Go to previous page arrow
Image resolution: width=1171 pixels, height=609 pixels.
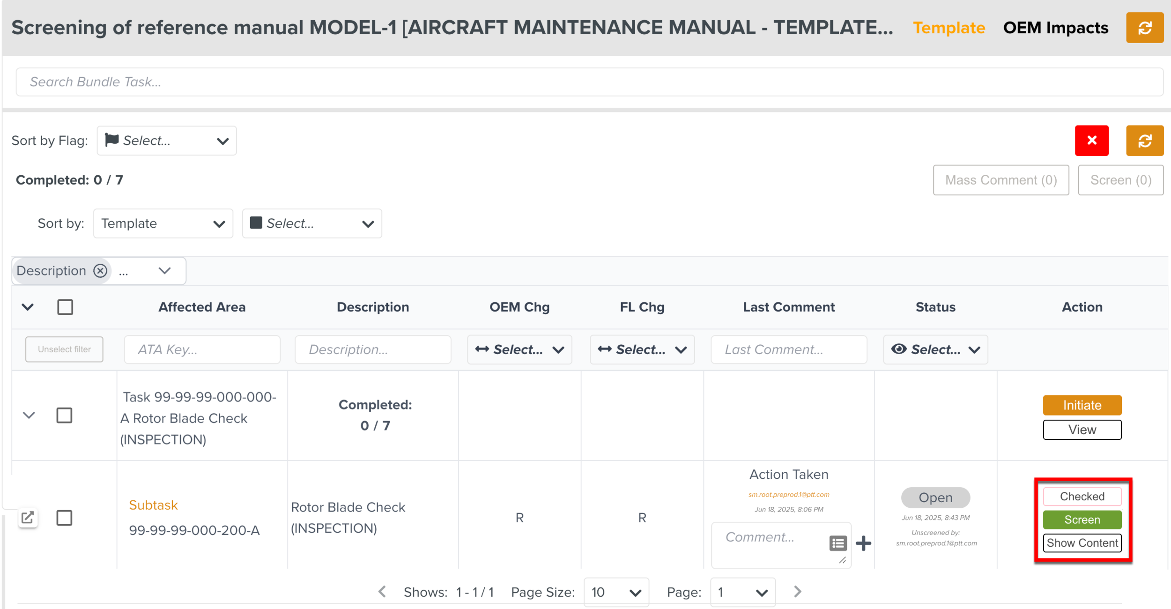[x=382, y=592]
